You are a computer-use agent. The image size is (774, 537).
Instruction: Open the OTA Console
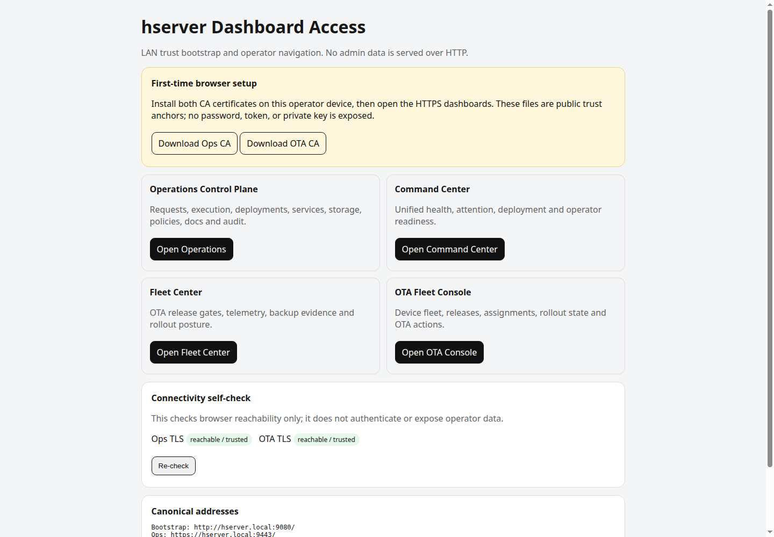(439, 352)
